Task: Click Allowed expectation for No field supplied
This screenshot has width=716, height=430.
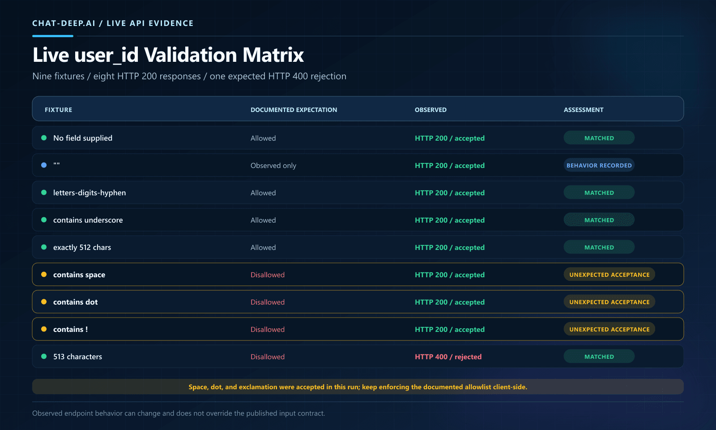Action: (263, 138)
